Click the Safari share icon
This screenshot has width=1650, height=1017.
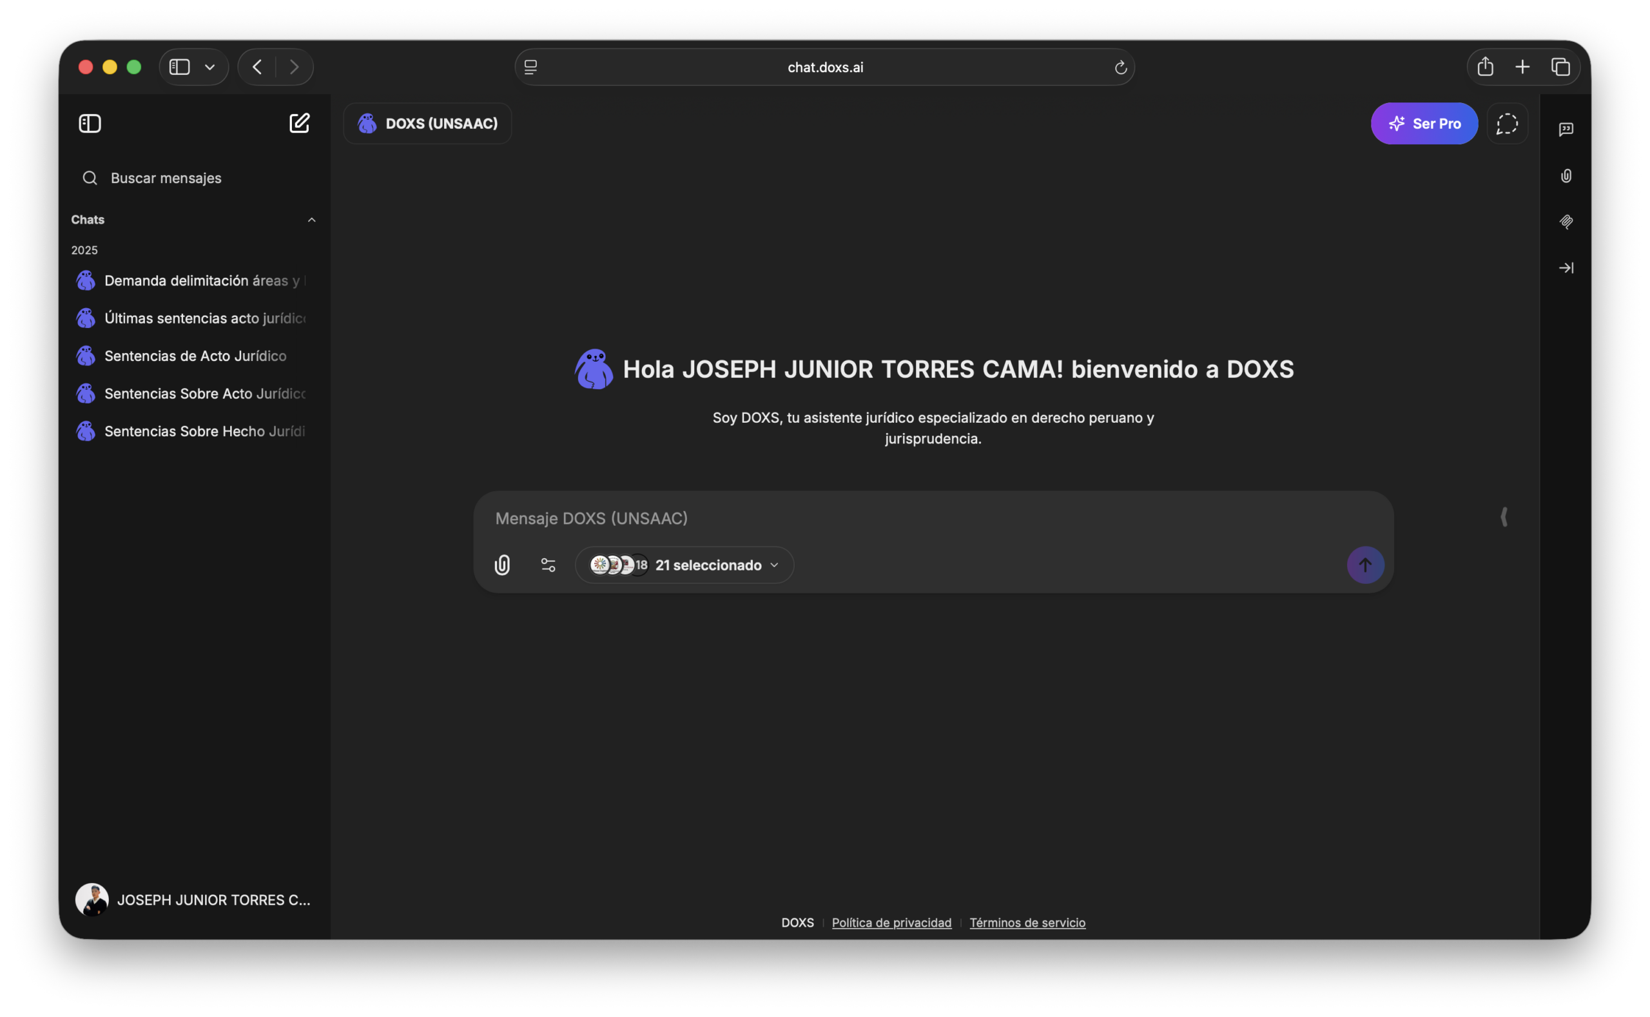[1485, 66]
